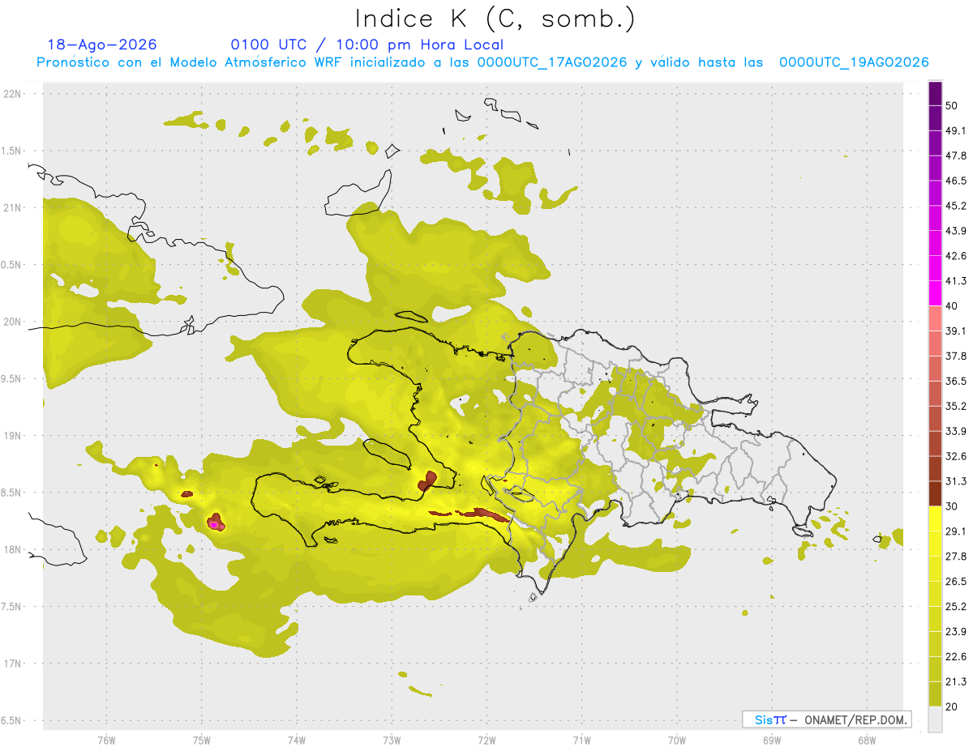Click the colorbar label '31.3'
973x751 pixels.
[956, 481]
